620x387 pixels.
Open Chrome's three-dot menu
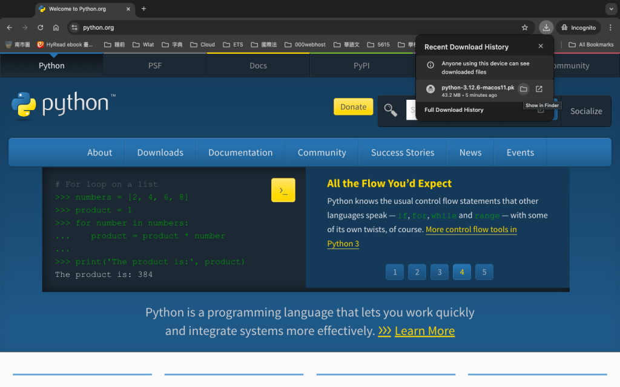610,27
